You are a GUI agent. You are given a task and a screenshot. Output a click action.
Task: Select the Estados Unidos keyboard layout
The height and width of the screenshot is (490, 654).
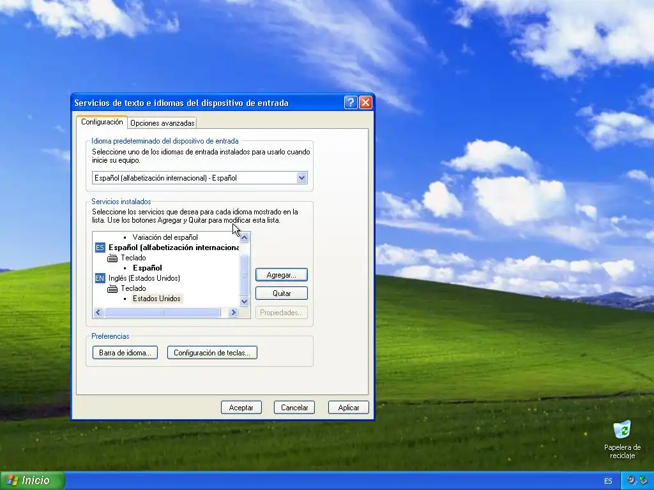click(x=156, y=299)
